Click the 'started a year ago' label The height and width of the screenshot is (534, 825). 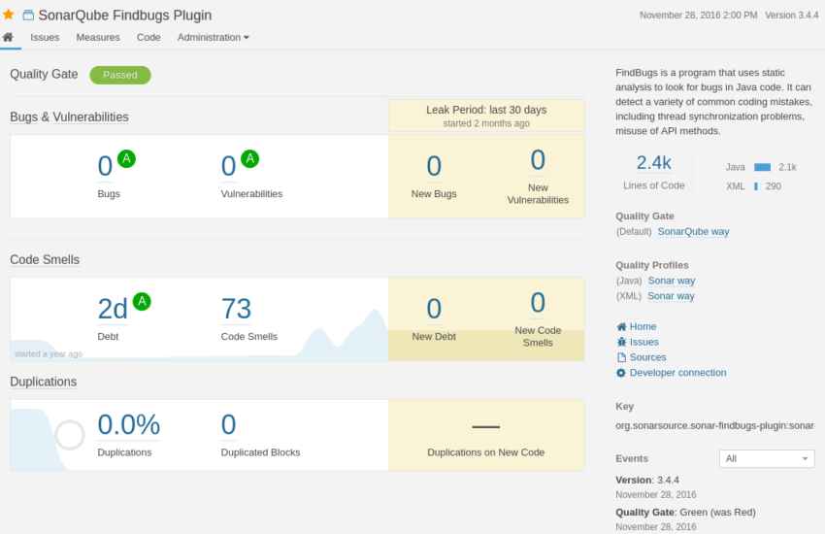(49, 353)
